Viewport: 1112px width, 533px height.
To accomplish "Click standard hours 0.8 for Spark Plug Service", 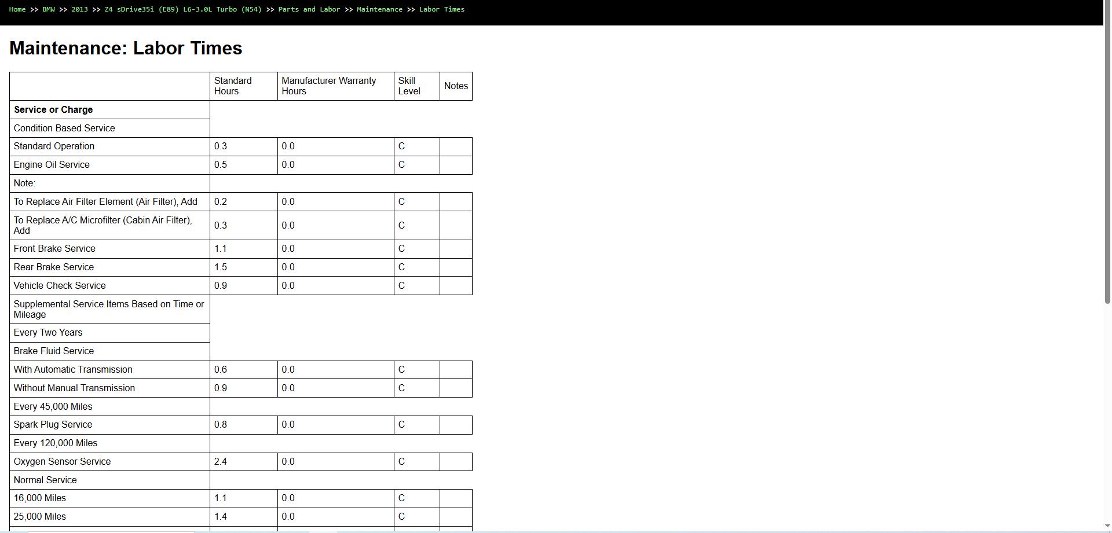I will coord(244,425).
